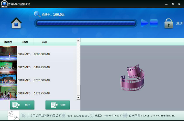Click the scrollbar down arrow

coord(78,97)
